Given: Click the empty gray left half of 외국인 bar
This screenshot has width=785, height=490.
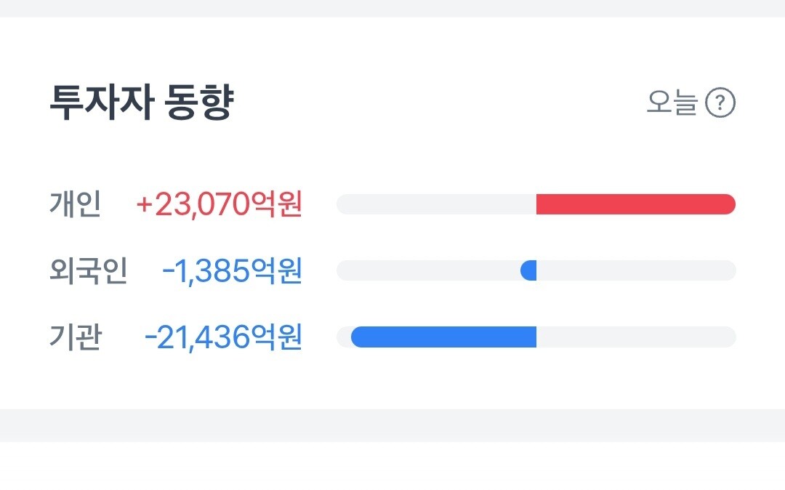Looking at the screenshot, I should tap(429, 270).
